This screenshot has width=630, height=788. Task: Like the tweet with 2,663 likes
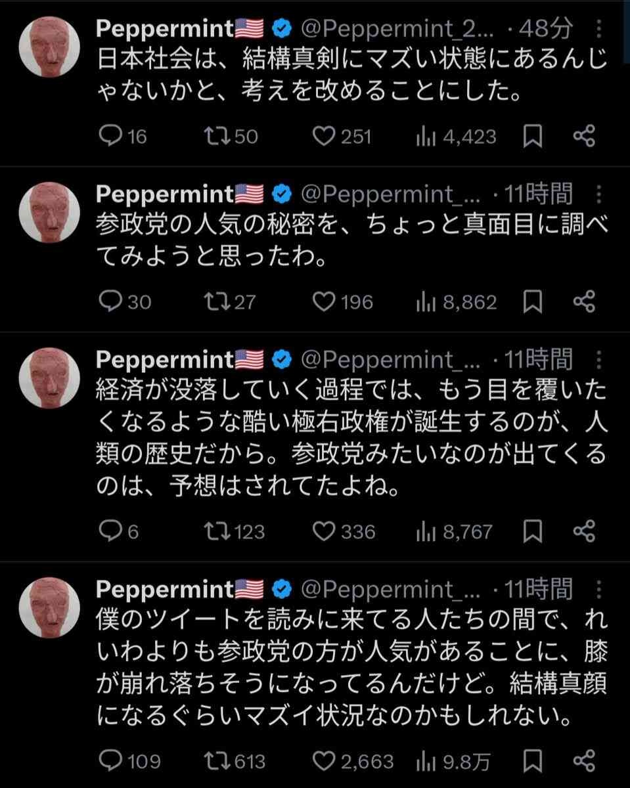click(x=323, y=761)
